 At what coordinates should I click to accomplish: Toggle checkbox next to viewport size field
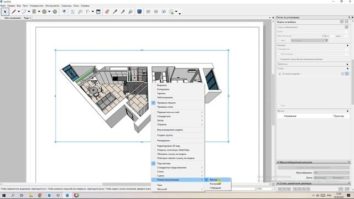pyautogui.click(x=279, y=54)
